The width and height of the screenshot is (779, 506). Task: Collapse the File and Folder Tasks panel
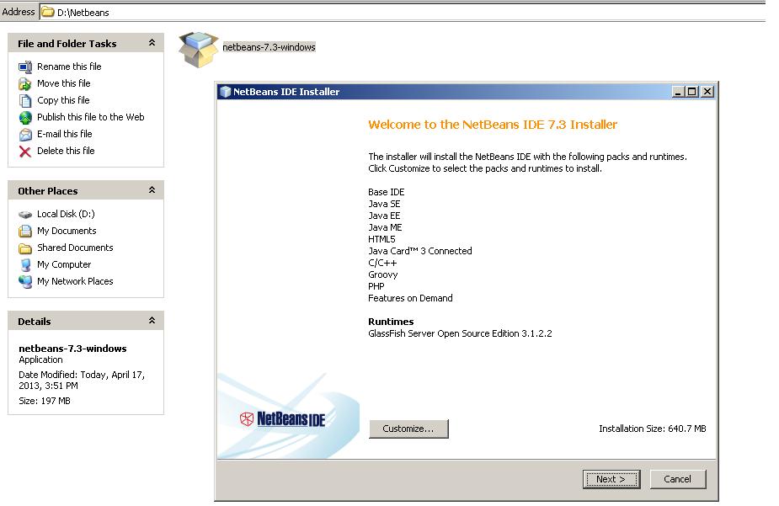pos(153,43)
